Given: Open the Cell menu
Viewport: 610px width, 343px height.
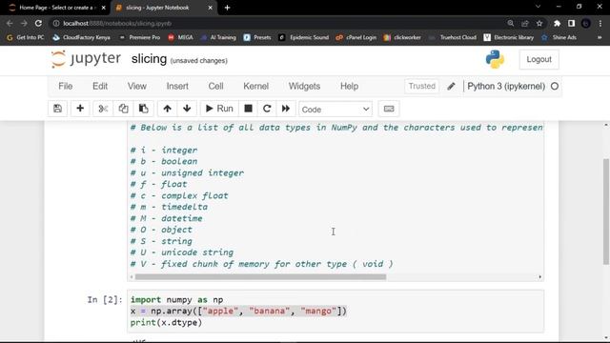Looking at the screenshot, I should click(215, 86).
